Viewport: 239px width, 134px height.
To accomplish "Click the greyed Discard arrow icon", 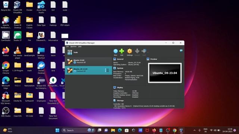I will click(x=137, y=52).
